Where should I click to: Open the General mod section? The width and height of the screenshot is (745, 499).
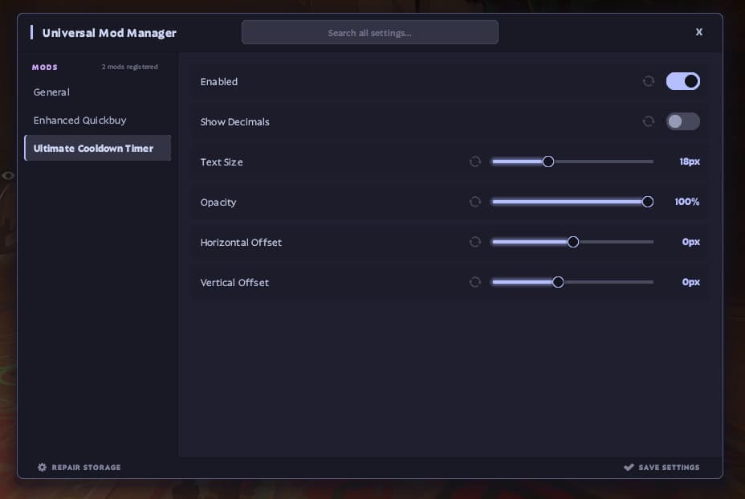coord(97,92)
